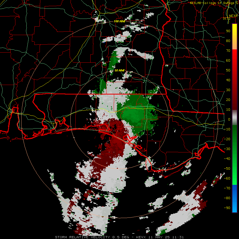Image resolution: width=239 pixels, height=239 pixels.
Task: Click the -80 label on velocity scale
Action: 227,198
